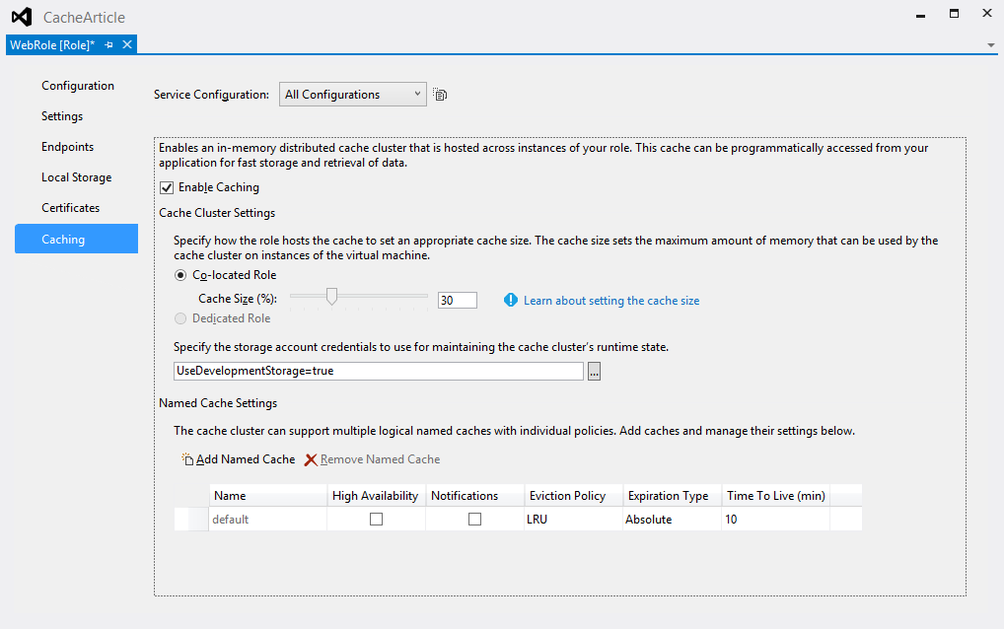This screenshot has height=629, width=1004.
Task: Click the storage account browse ellipsis button
Action: click(x=594, y=372)
